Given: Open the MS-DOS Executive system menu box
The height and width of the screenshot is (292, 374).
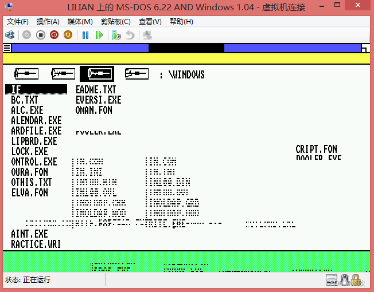Looking at the screenshot, I should click(7, 48).
